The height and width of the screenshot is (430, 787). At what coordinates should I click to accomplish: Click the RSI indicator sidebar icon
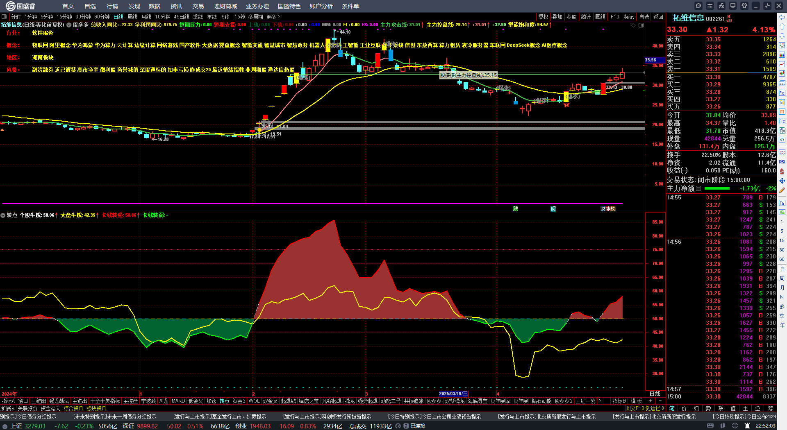(782, 162)
